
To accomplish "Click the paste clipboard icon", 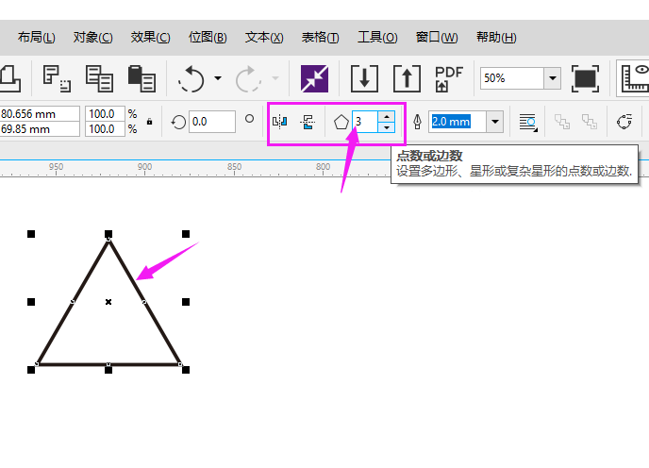I will coord(141,78).
